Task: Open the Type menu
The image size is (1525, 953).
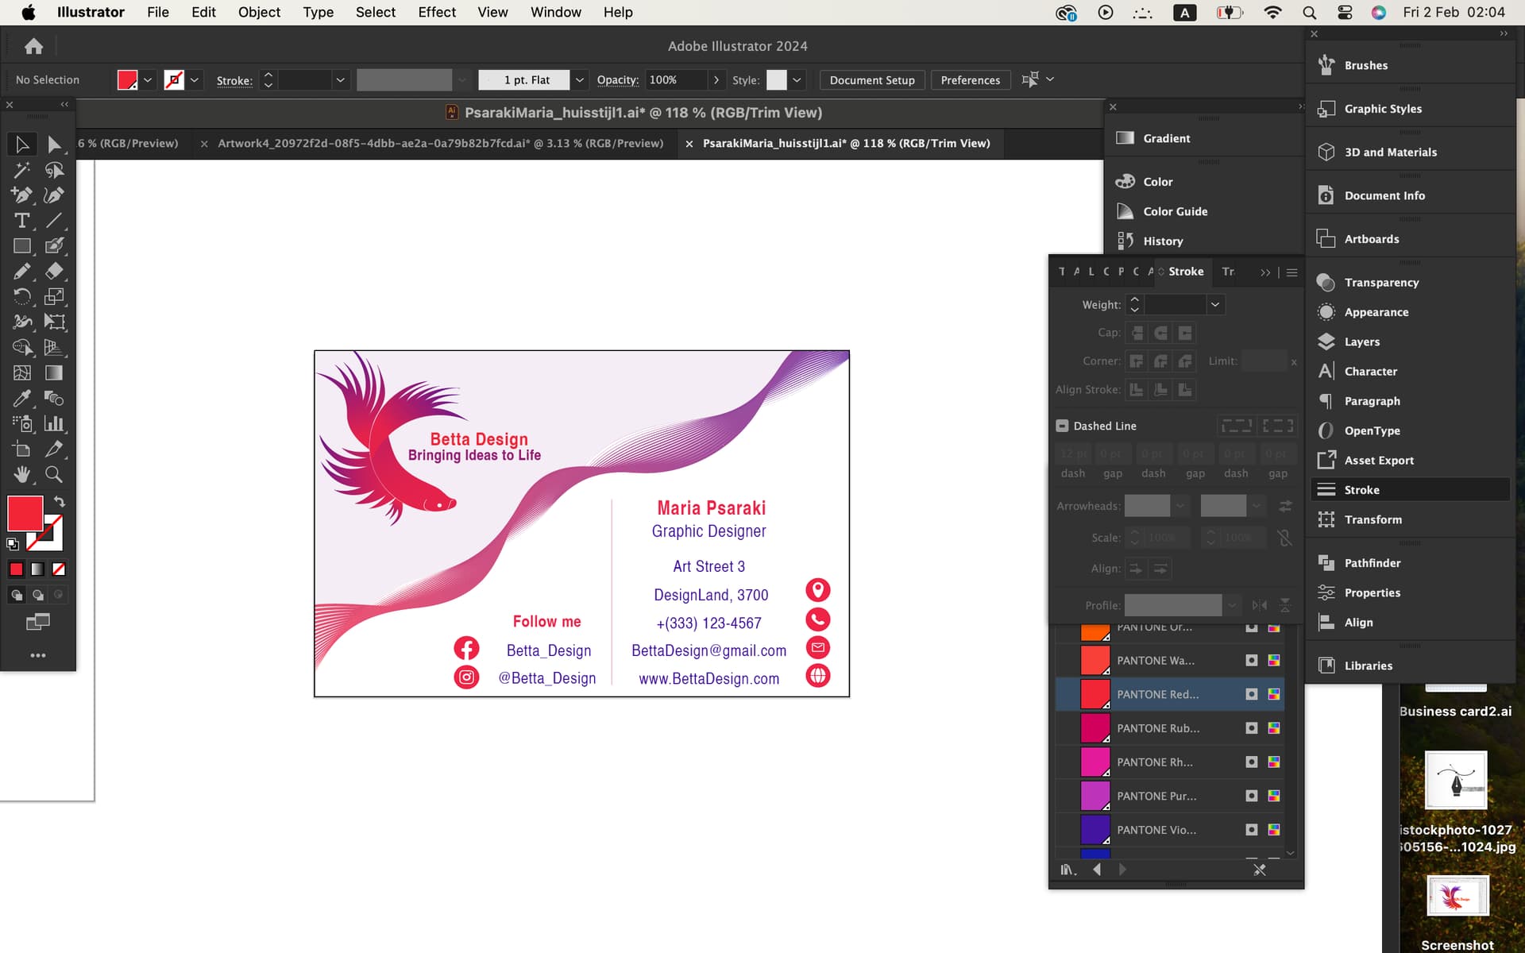Action: (x=318, y=12)
